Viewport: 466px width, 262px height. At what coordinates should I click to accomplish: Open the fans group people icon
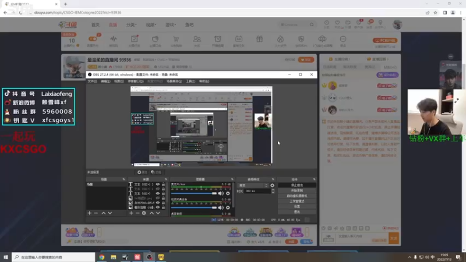pyautogui.click(x=197, y=39)
